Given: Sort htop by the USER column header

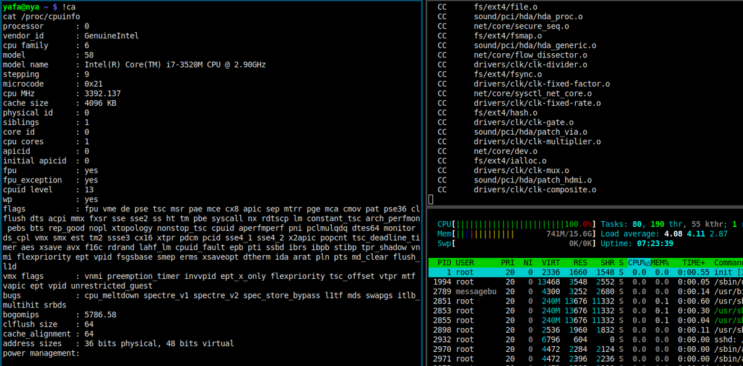Looking at the screenshot, I should 465,263.
